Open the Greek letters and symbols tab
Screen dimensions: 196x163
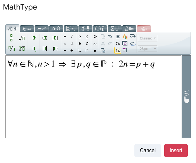coord(56,28)
